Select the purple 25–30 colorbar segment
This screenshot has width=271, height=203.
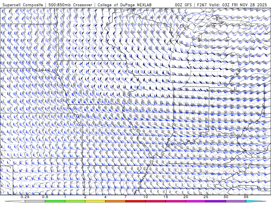click(216, 201)
